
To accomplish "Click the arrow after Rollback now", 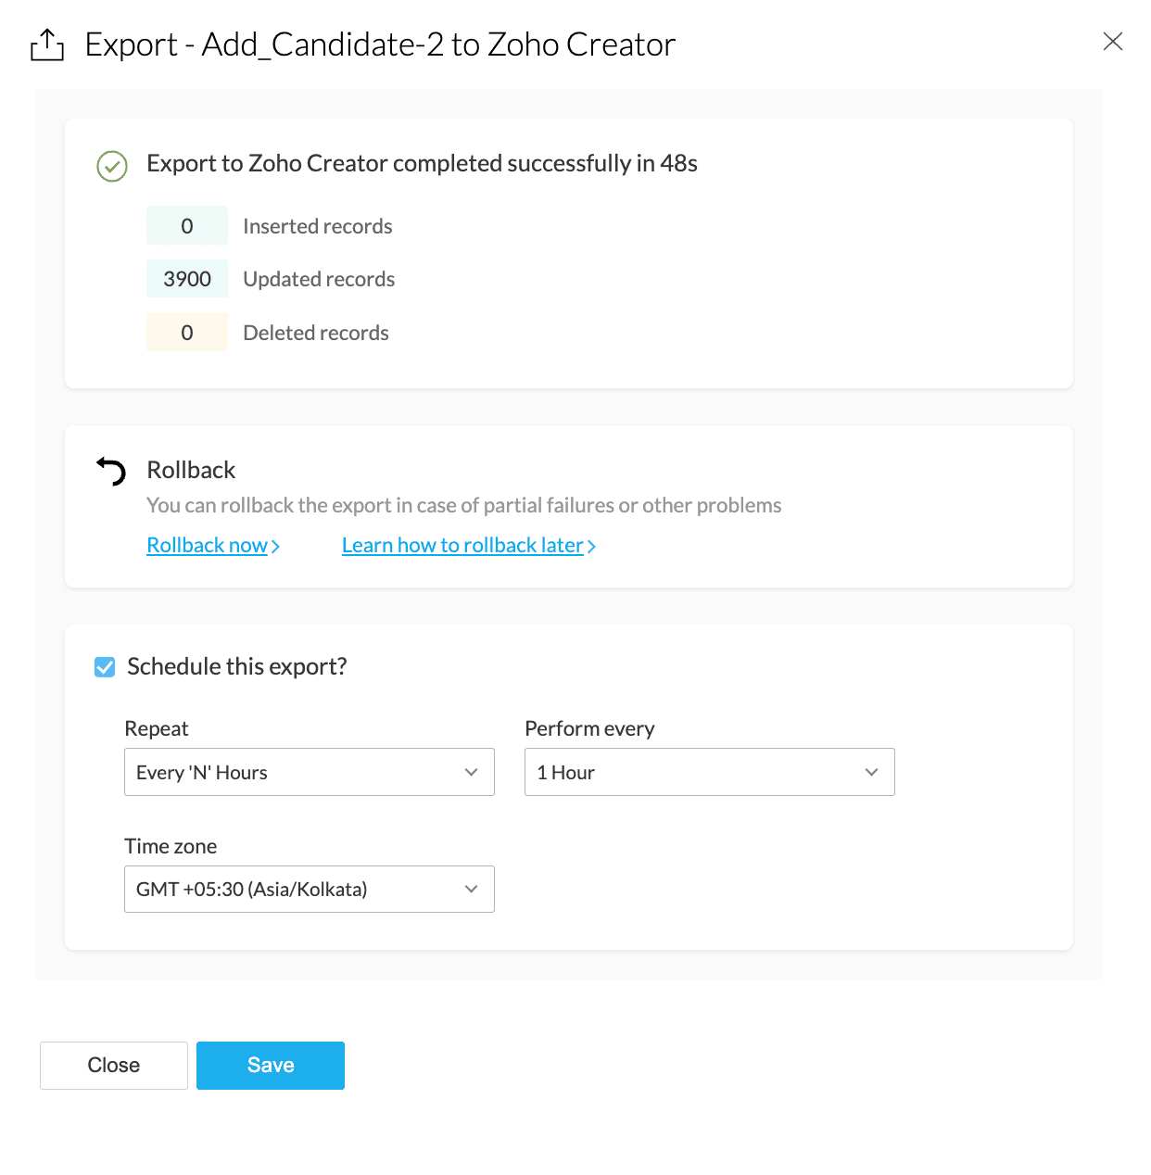I will pos(275,547).
